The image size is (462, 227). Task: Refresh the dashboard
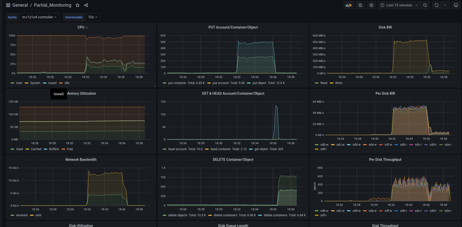pyautogui.click(x=436, y=5)
